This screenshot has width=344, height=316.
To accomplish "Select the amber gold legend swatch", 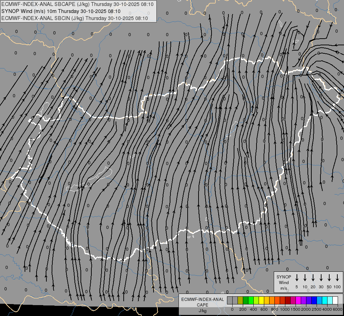I will [x=267, y=300].
